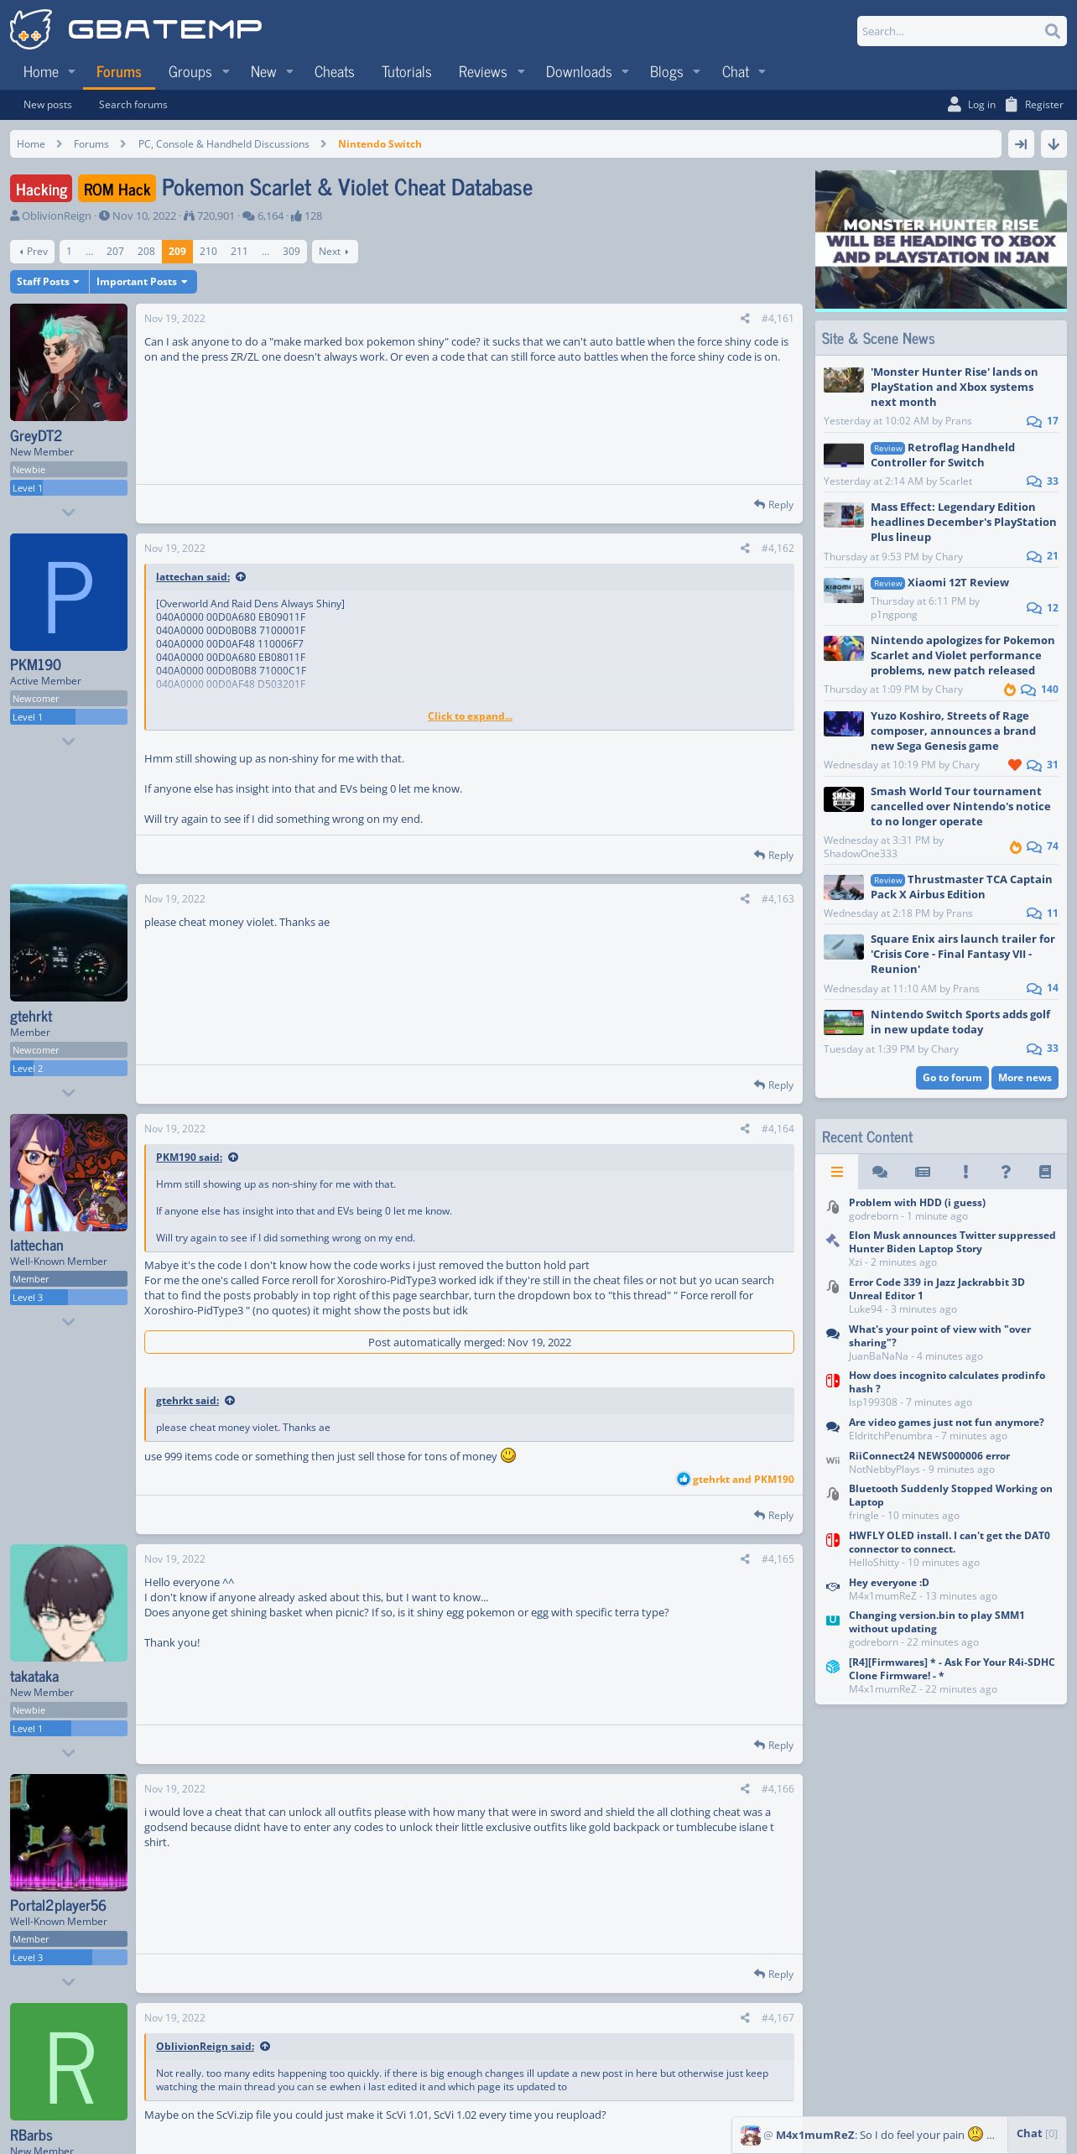Click the GBAtemp logo icon
This screenshot has height=2154, width=1077.
30,29
